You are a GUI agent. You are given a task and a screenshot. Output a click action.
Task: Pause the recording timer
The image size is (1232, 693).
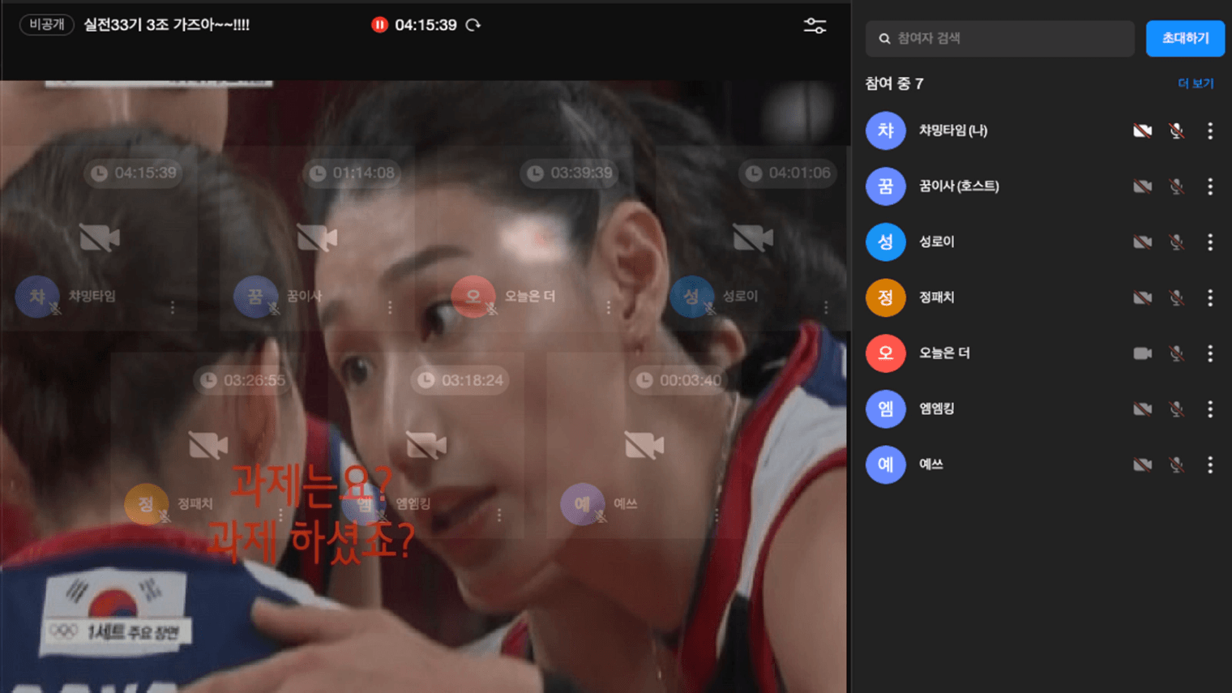(x=379, y=25)
